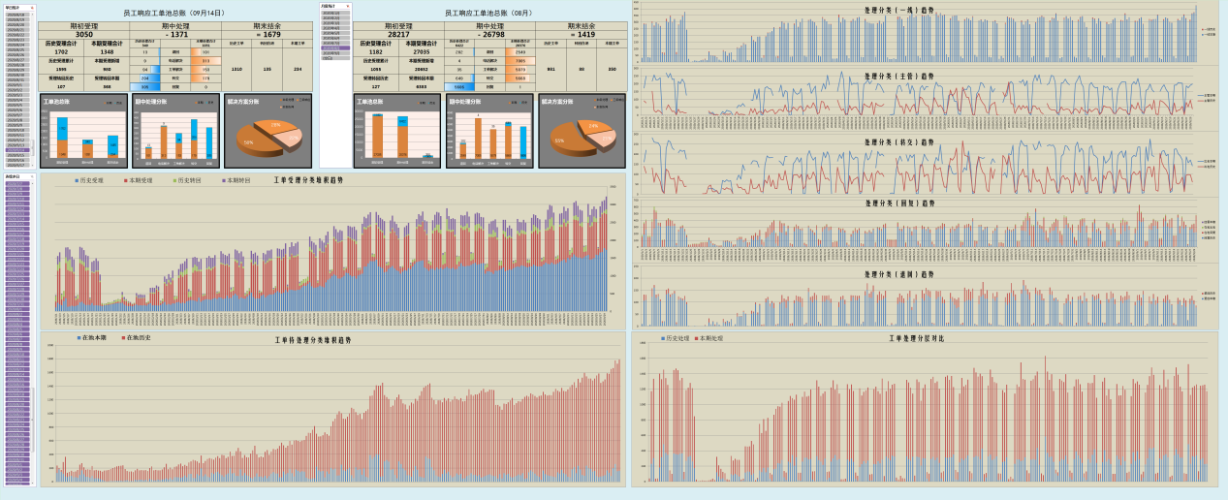Select the 工单处理分层对比 chart title

coord(916,338)
